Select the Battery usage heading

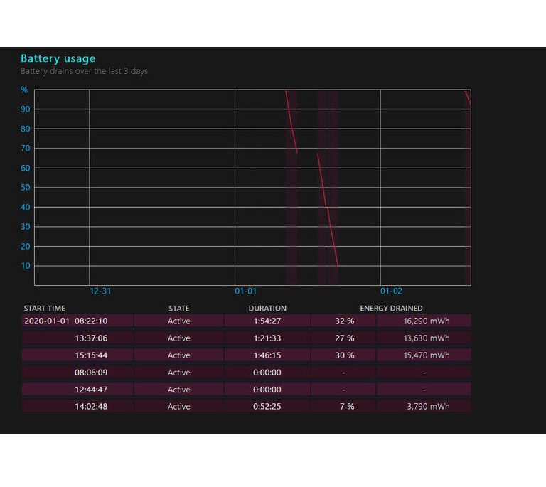point(58,58)
